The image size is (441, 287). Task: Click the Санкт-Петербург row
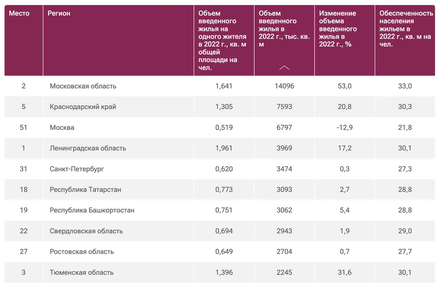tap(220, 169)
